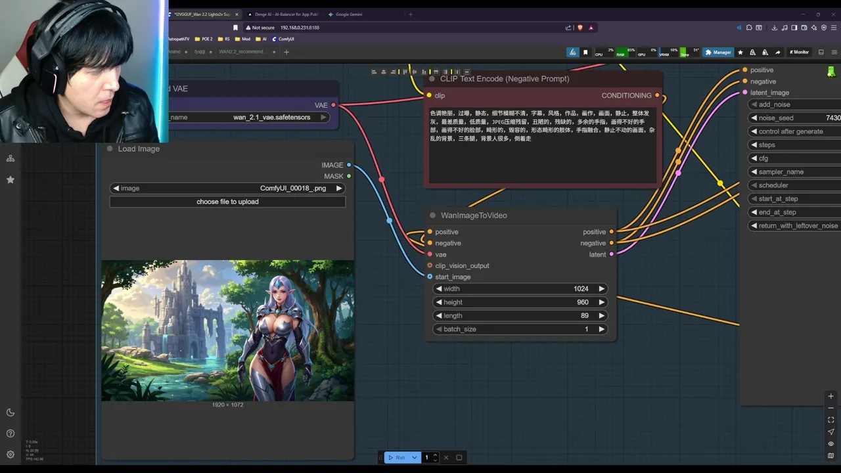This screenshot has height=473, width=841.
Task: Click the noise_seed widget value
Action: pyautogui.click(x=795, y=118)
